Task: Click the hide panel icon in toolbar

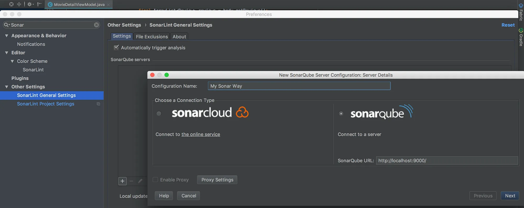Action: (39, 4)
